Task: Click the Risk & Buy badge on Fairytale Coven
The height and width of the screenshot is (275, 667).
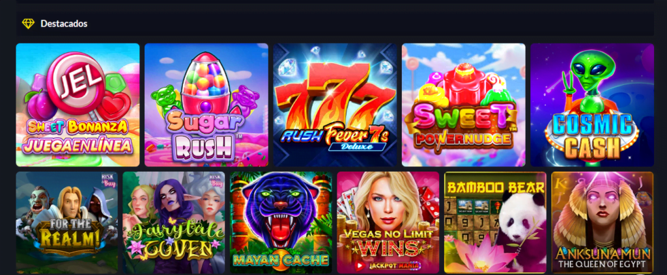Action: 216,179
